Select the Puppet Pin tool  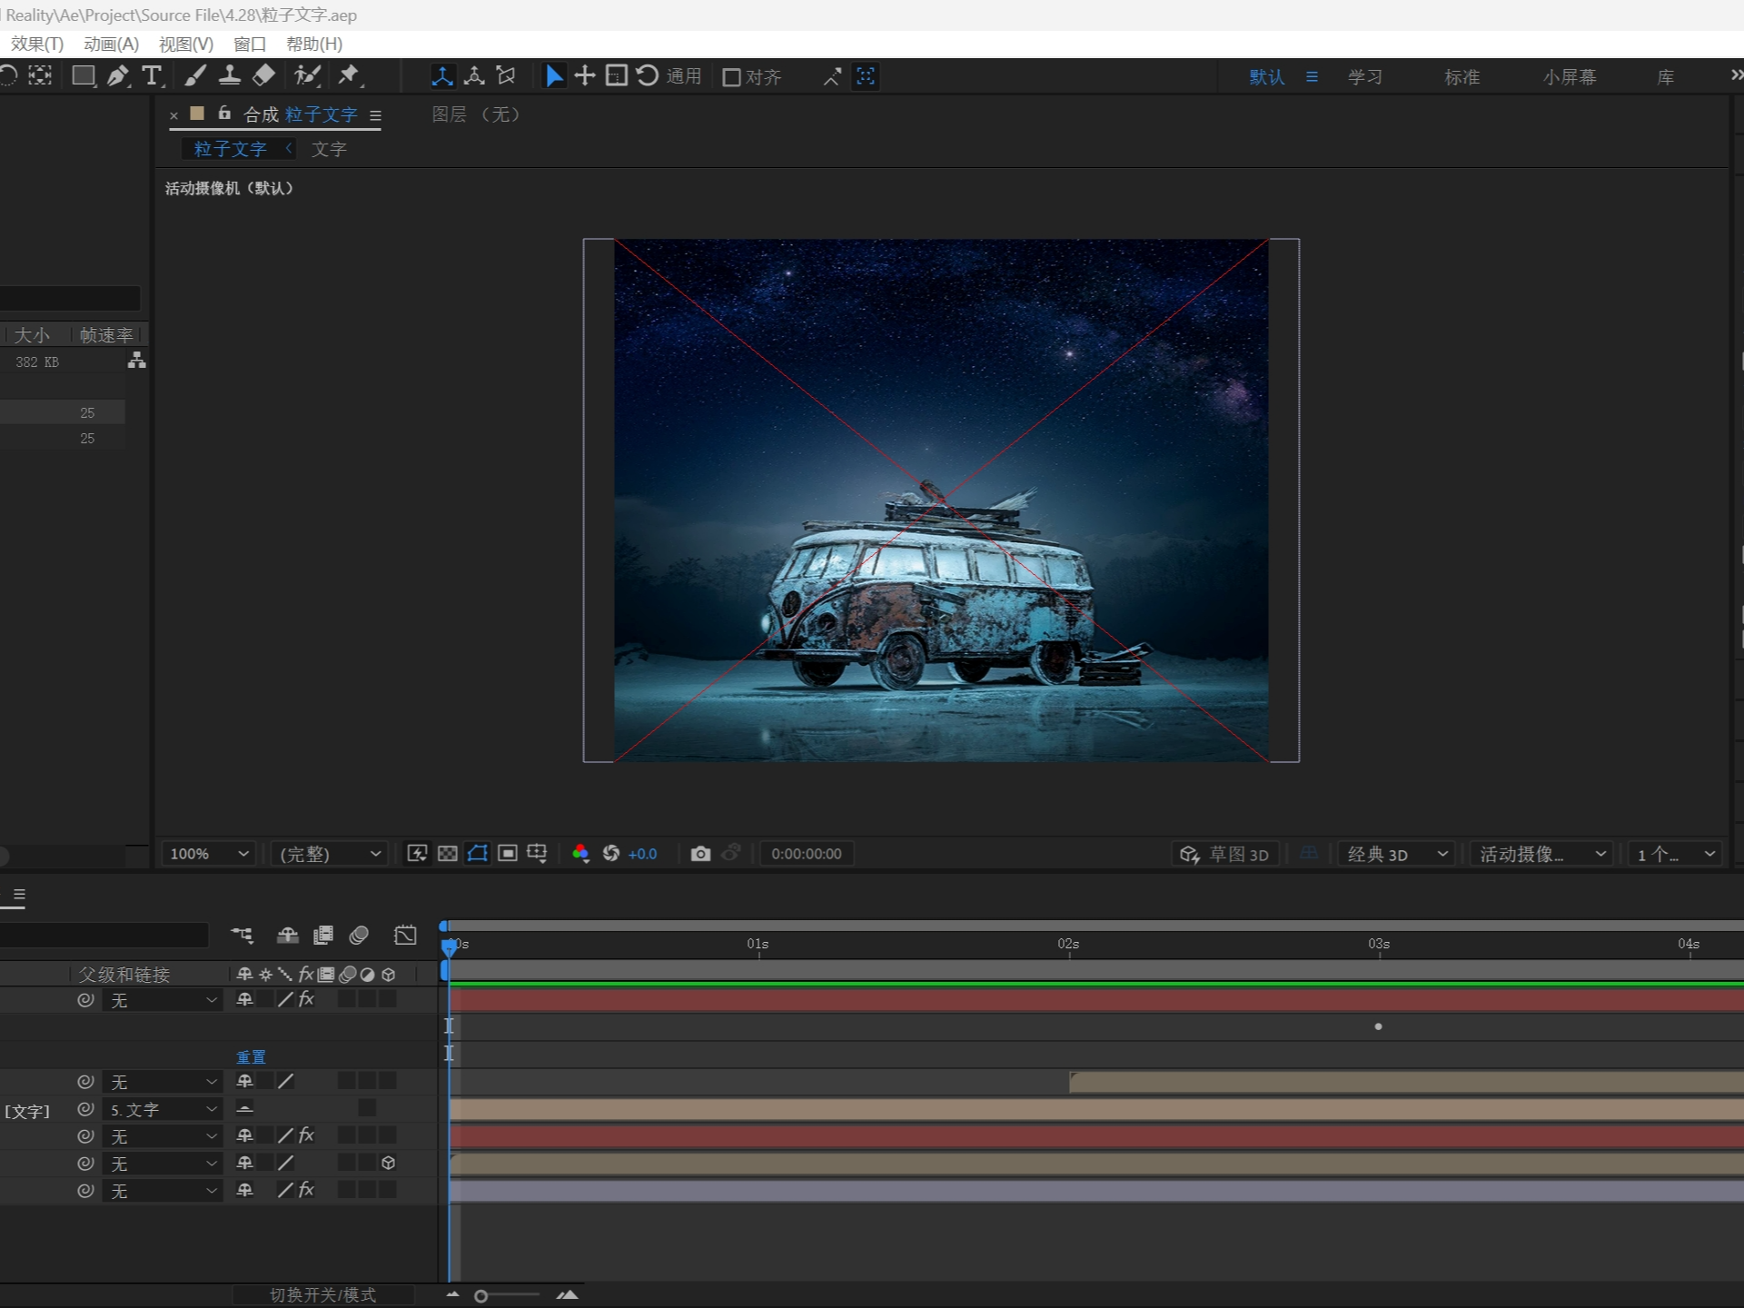pyautogui.click(x=349, y=76)
